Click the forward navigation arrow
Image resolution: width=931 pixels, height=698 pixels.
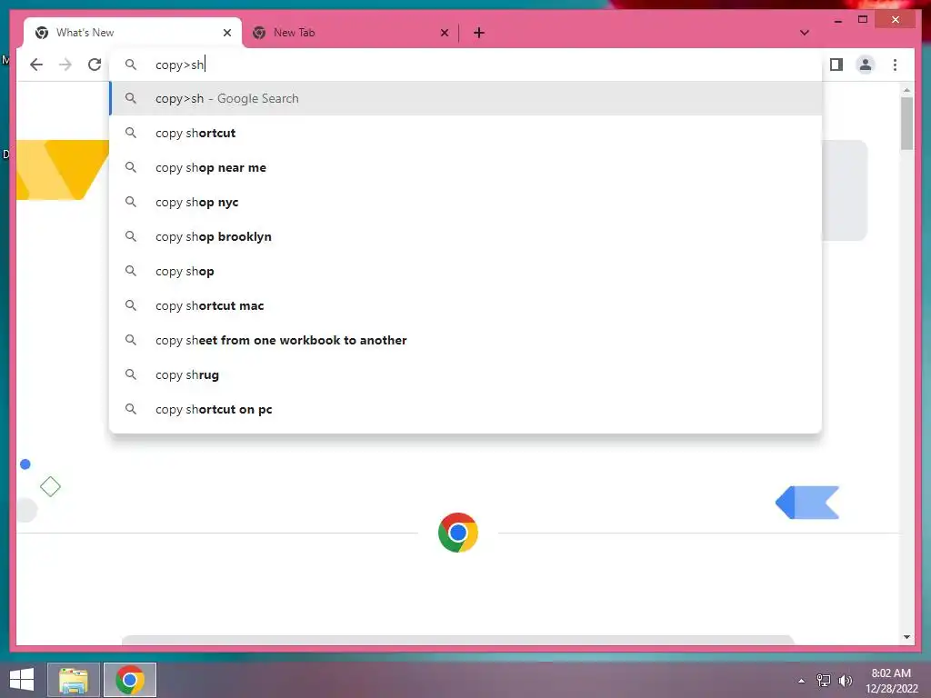click(65, 65)
